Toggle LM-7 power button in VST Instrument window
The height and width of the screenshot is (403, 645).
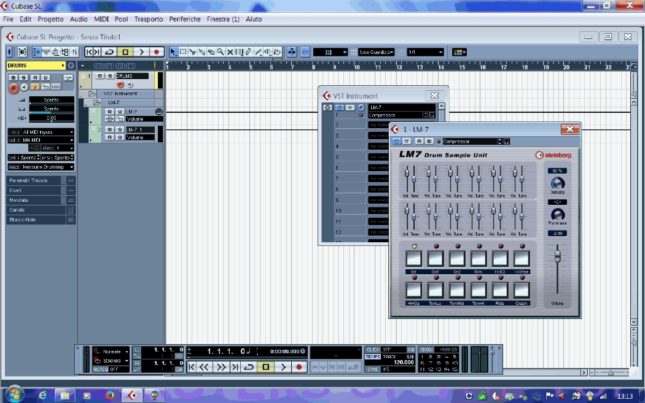coord(339,107)
